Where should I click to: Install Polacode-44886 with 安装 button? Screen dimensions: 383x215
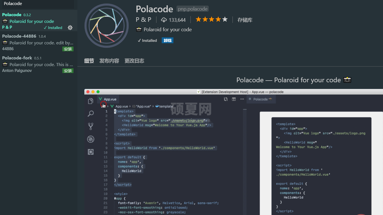coord(68,49)
